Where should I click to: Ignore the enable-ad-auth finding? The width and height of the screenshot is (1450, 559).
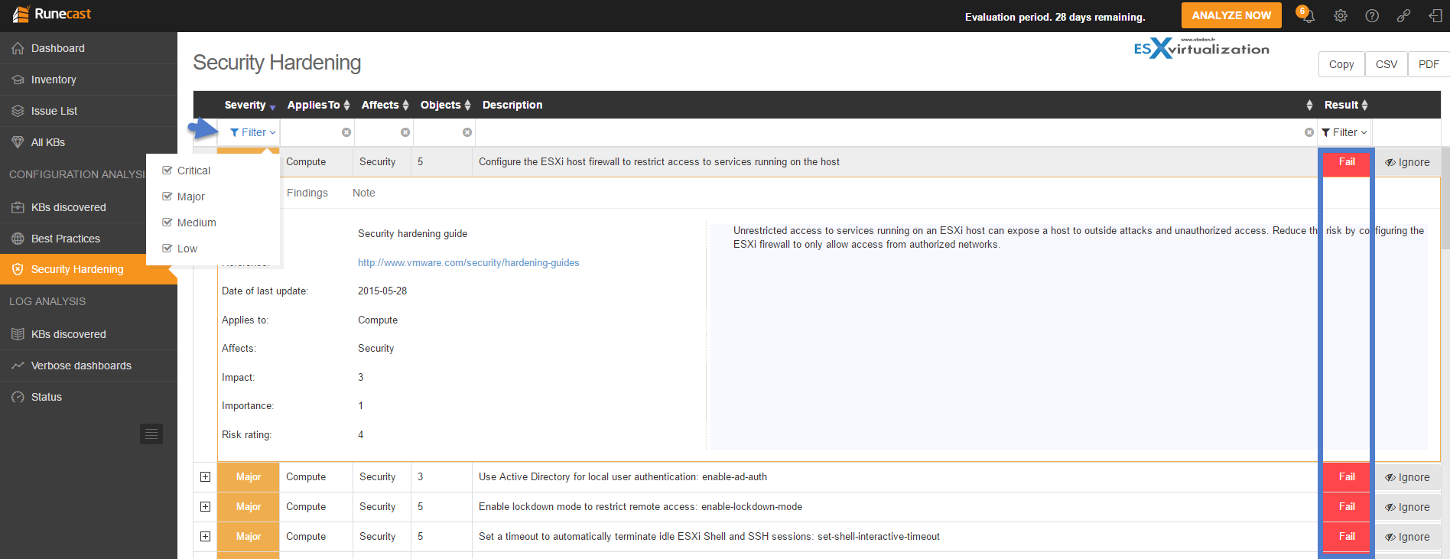(x=1407, y=477)
